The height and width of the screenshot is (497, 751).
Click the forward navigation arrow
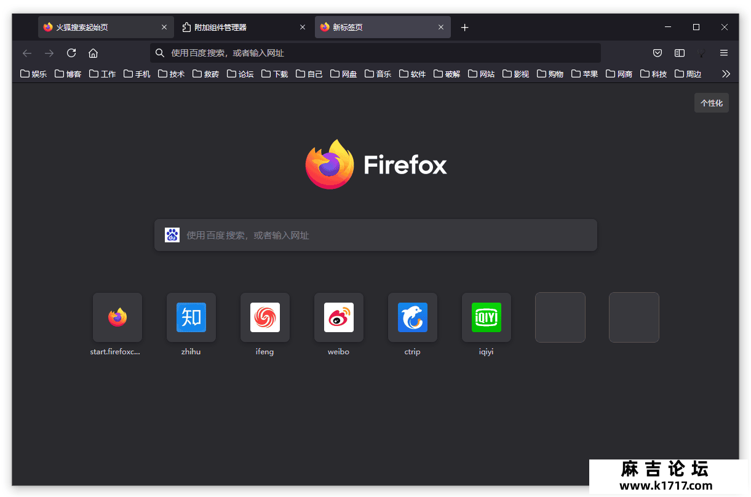(49, 53)
